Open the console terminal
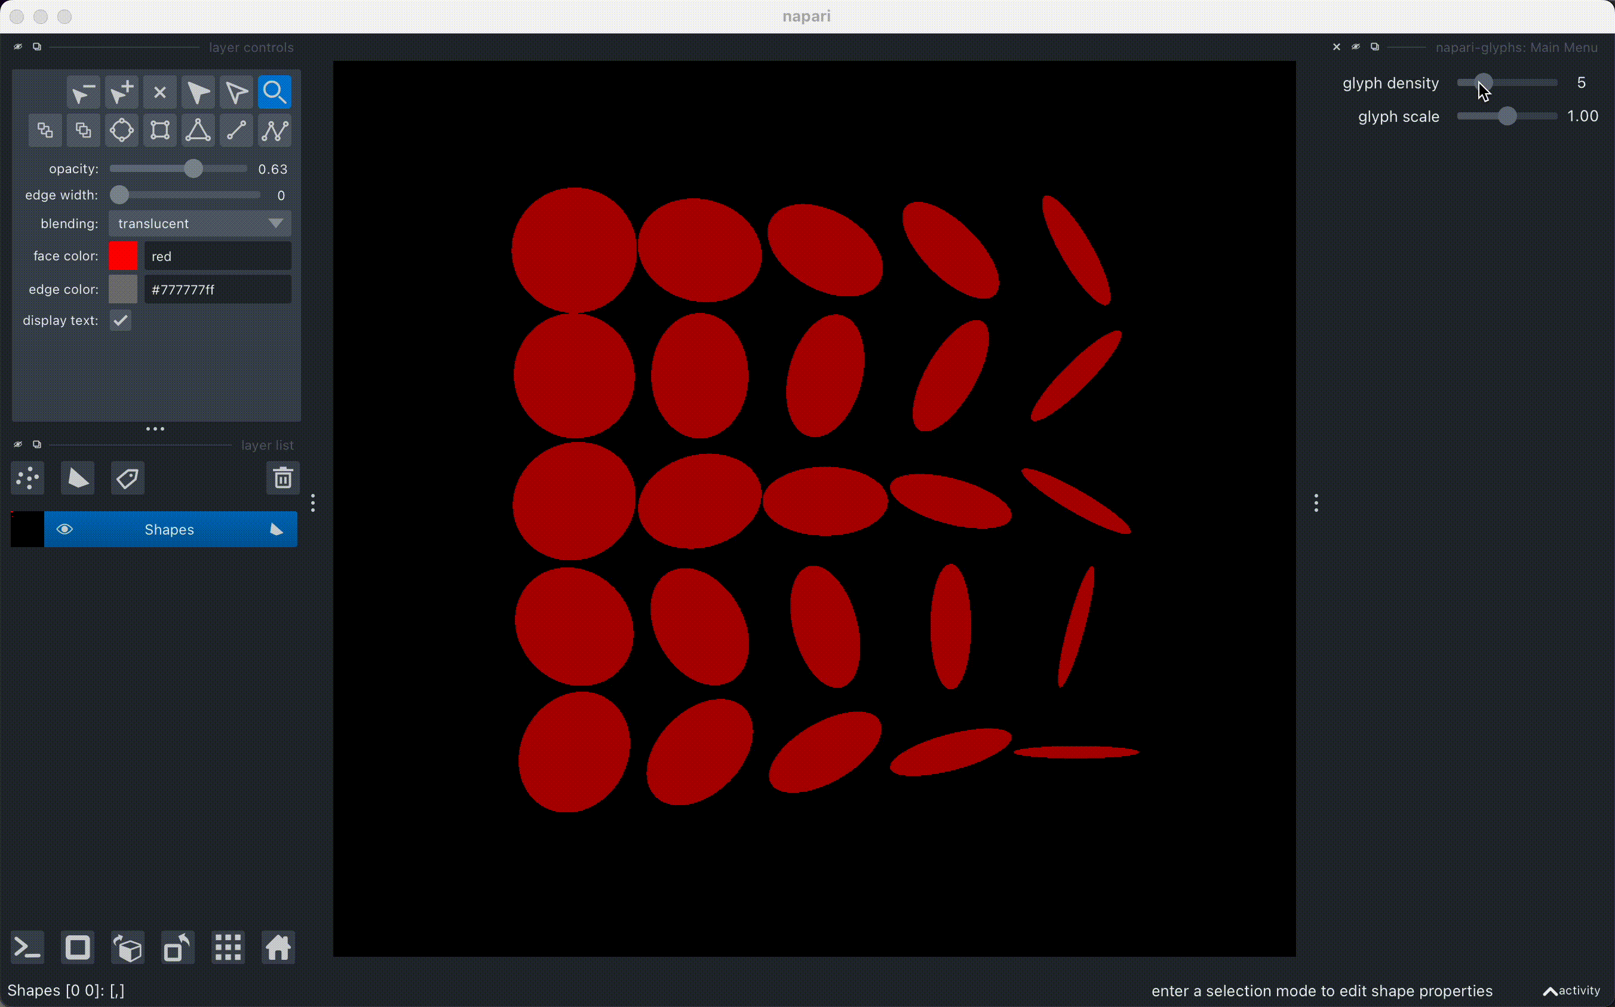The image size is (1615, 1007). pyautogui.click(x=28, y=948)
